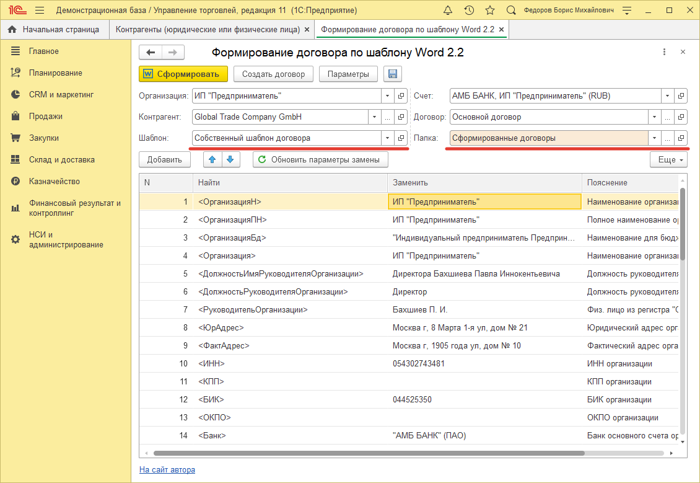Move row up with blue arrow
700x483 pixels.
212,159
